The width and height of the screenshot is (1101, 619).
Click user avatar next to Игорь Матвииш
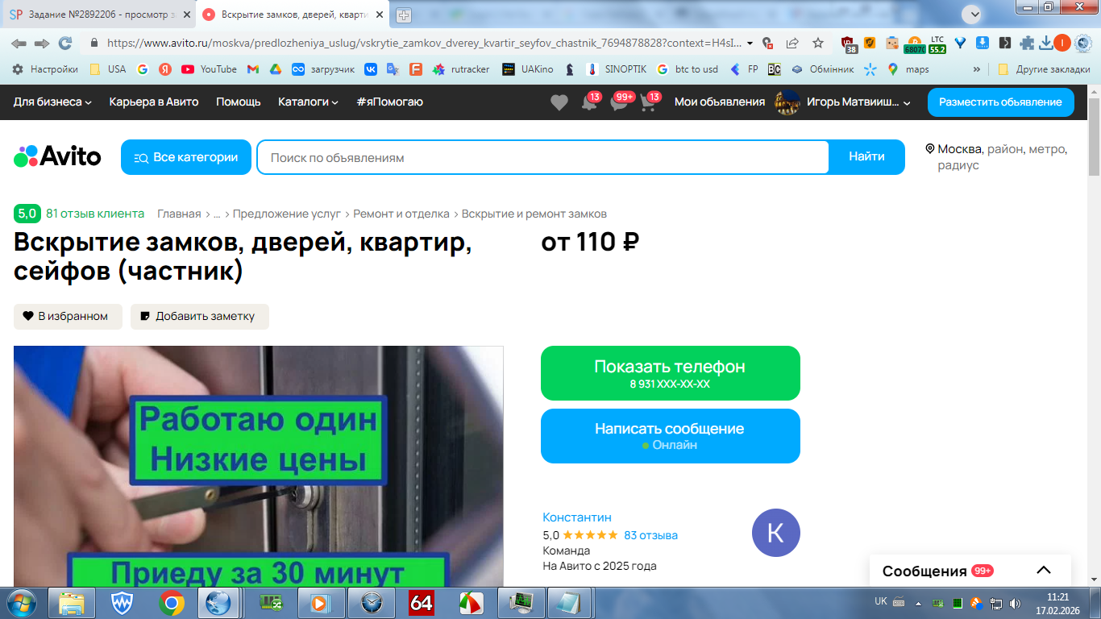(x=787, y=102)
